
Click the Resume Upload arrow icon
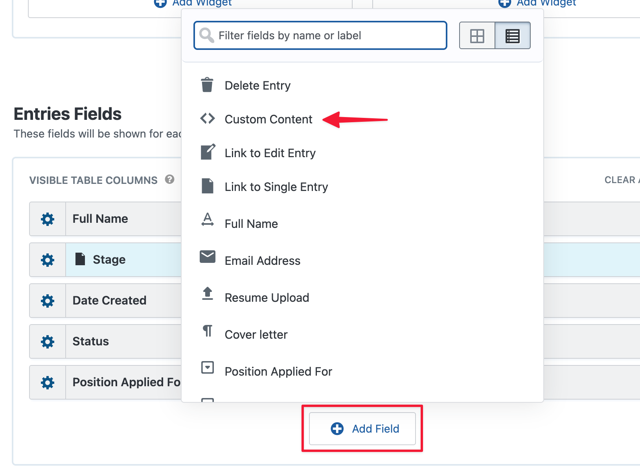click(x=207, y=294)
